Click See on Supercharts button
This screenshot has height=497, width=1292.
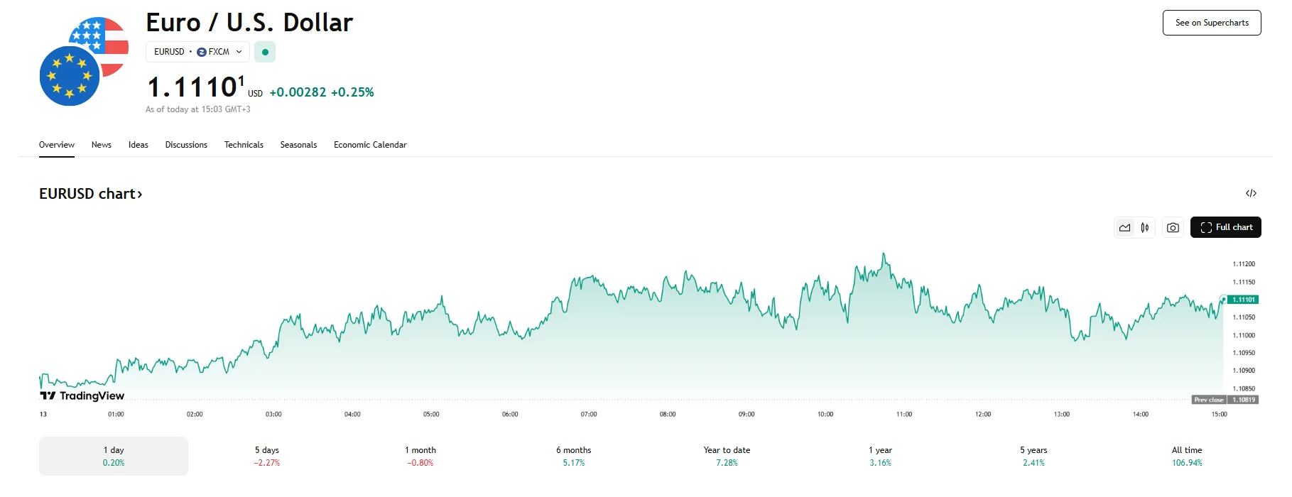point(1212,23)
